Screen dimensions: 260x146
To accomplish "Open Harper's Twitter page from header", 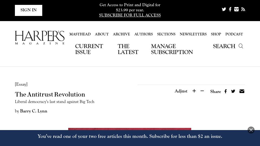I will click(x=224, y=9).
